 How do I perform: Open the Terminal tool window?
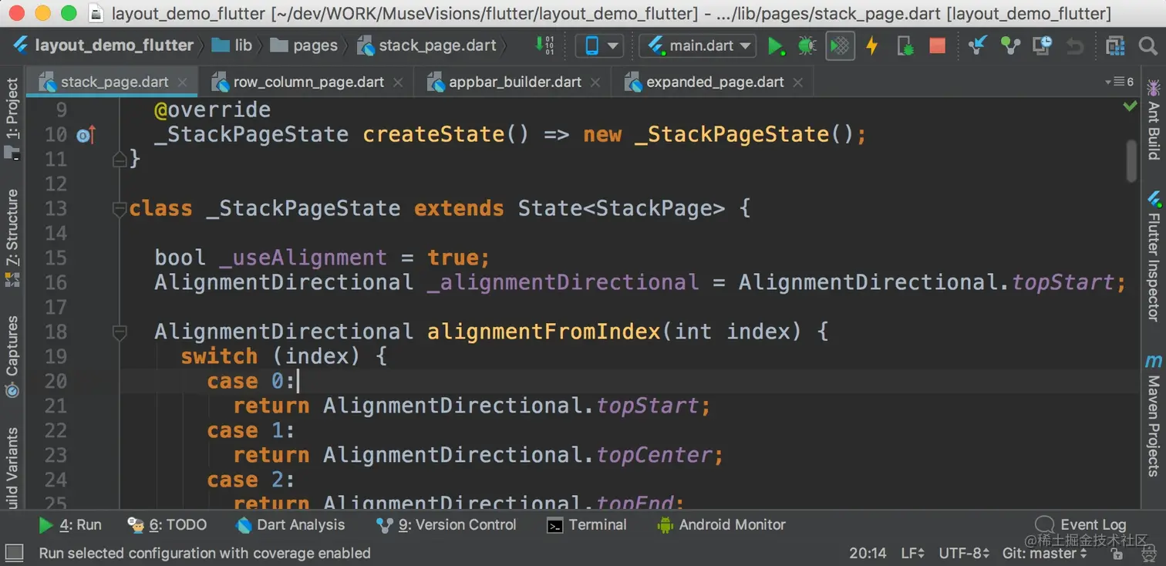pyautogui.click(x=586, y=525)
